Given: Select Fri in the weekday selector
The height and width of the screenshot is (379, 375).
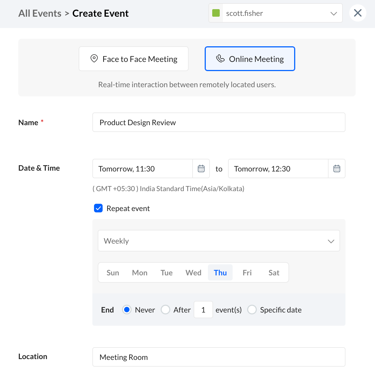Looking at the screenshot, I should pos(247,273).
